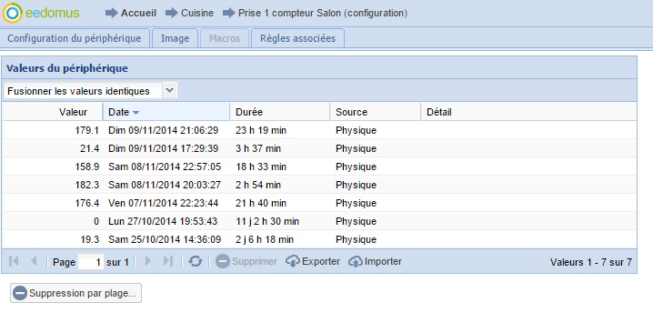Click the Importer cloud icon

356,261
